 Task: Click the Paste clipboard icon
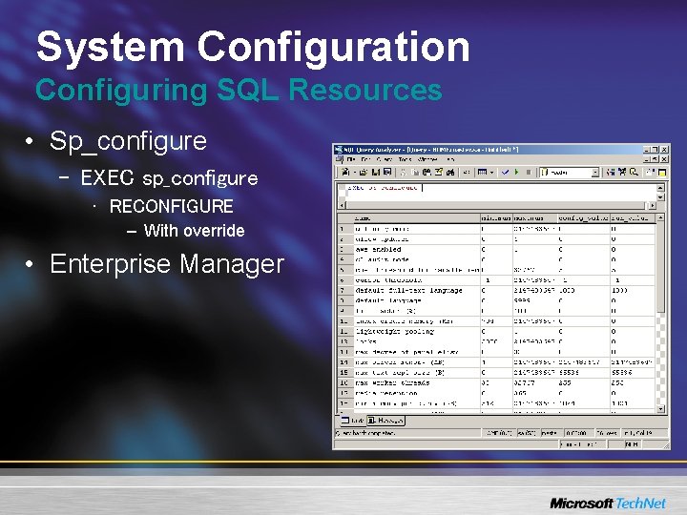pyautogui.click(x=427, y=172)
